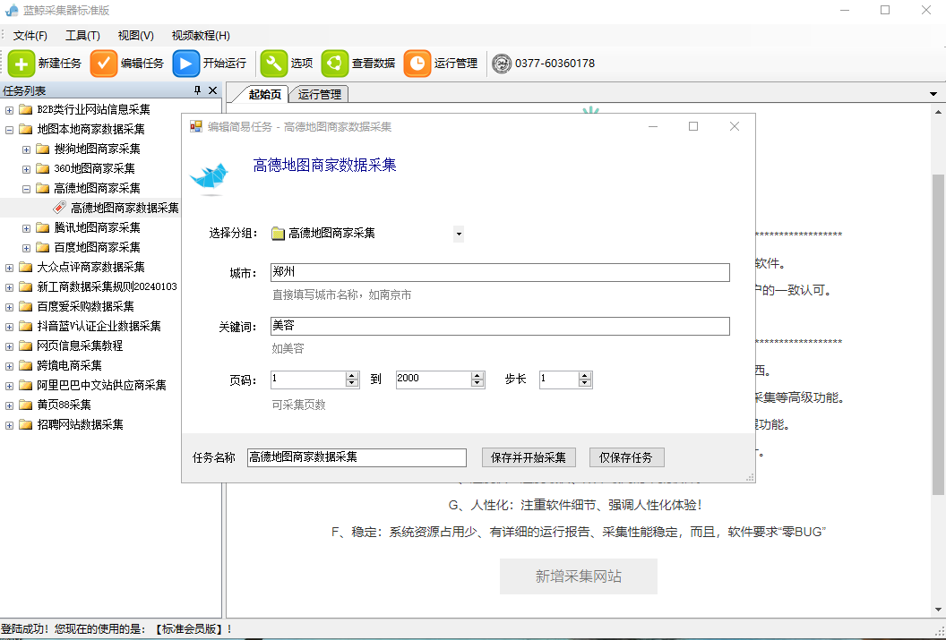Image resolution: width=946 pixels, height=640 pixels.
Task: Maximize the 编辑简易任务 dialog
Action: click(693, 126)
